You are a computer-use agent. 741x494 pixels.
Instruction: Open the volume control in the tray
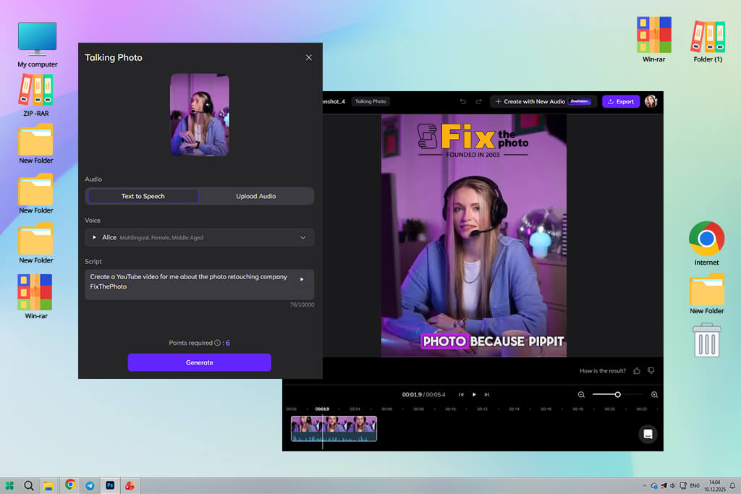click(672, 485)
